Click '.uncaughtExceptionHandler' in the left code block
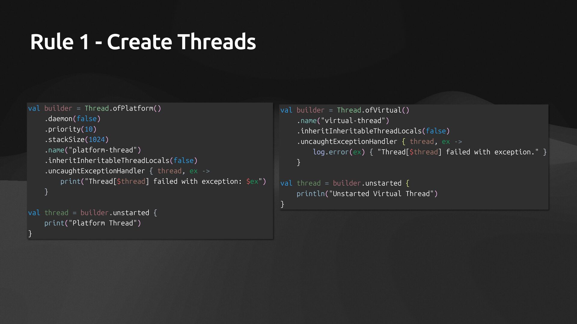 pyautogui.click(x=95, y=171)
